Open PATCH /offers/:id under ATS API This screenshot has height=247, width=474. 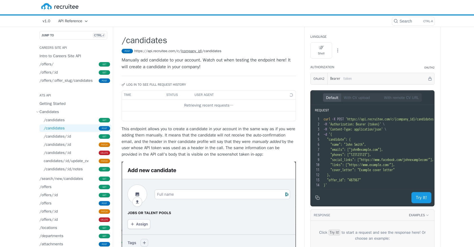pyautogui.click(x=75, y=211)
